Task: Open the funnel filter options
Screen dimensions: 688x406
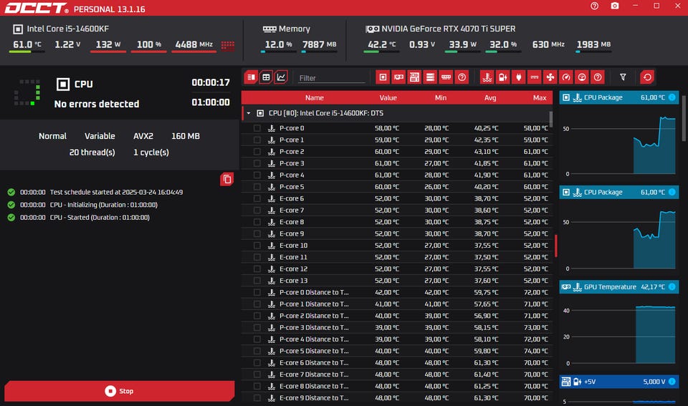Action: click(623, 77)
